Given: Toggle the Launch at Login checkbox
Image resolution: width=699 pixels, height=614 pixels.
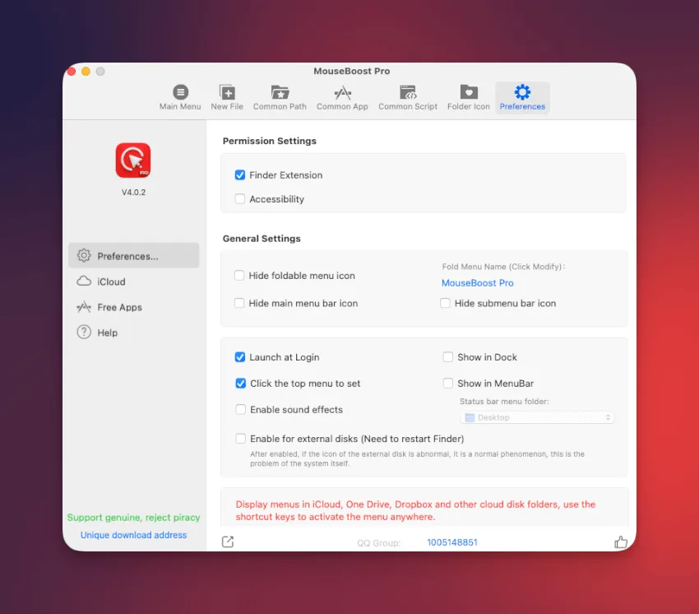Looking at the screenshot, I should (x=240, y=357).
